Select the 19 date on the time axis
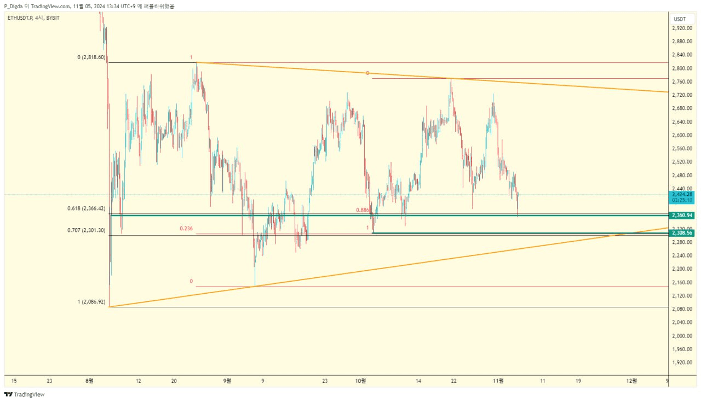This screenshot has width=701, height=402. click(x=578, y=381)
